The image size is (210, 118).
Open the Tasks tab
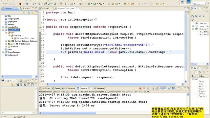56,88
